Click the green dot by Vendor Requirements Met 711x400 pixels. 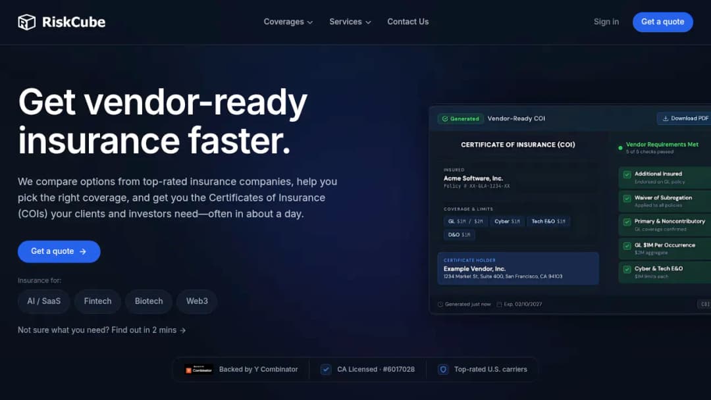click(x=620, y=147)
